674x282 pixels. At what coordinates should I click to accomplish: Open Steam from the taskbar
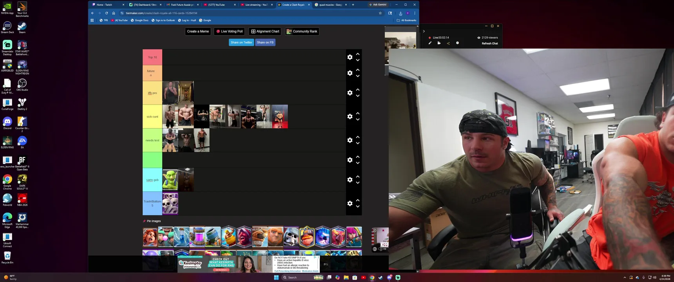(x=380, y=277)
